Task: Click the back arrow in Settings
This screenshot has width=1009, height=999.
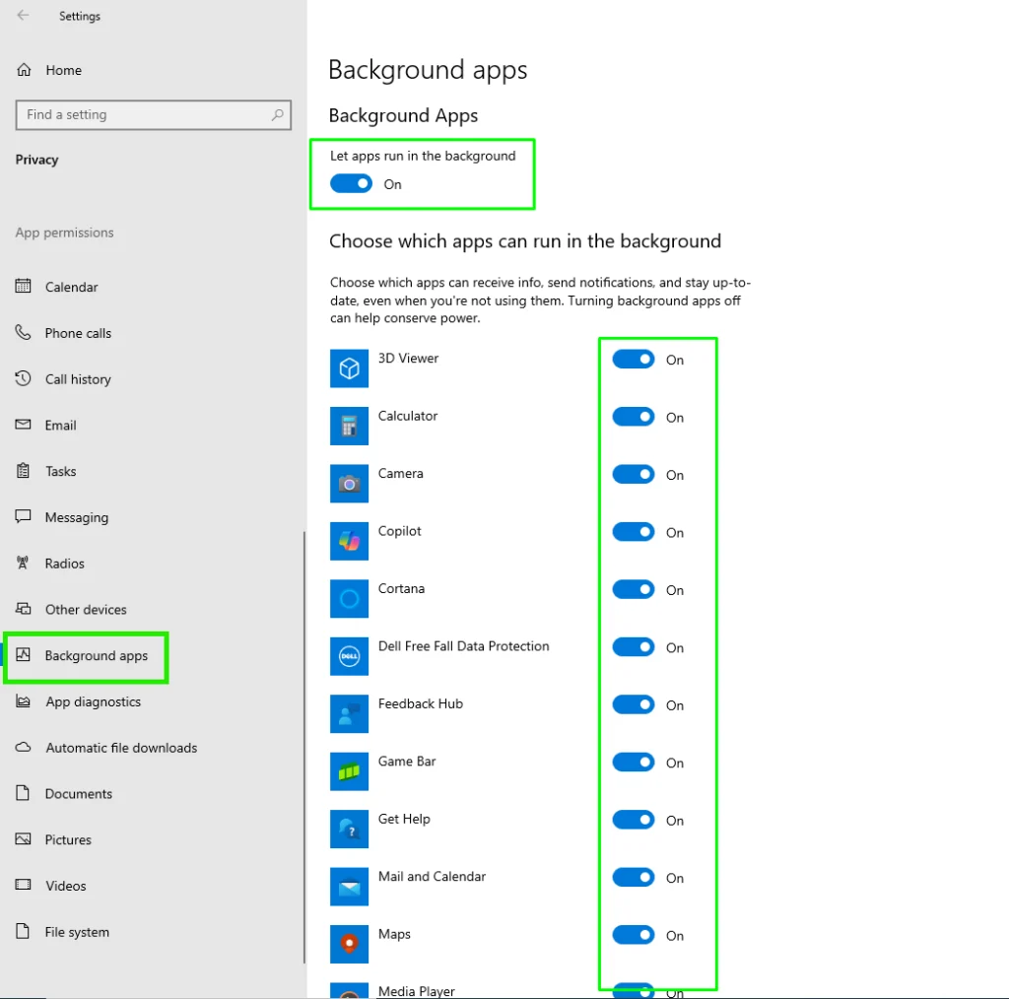Action: [x=24, y=16]
